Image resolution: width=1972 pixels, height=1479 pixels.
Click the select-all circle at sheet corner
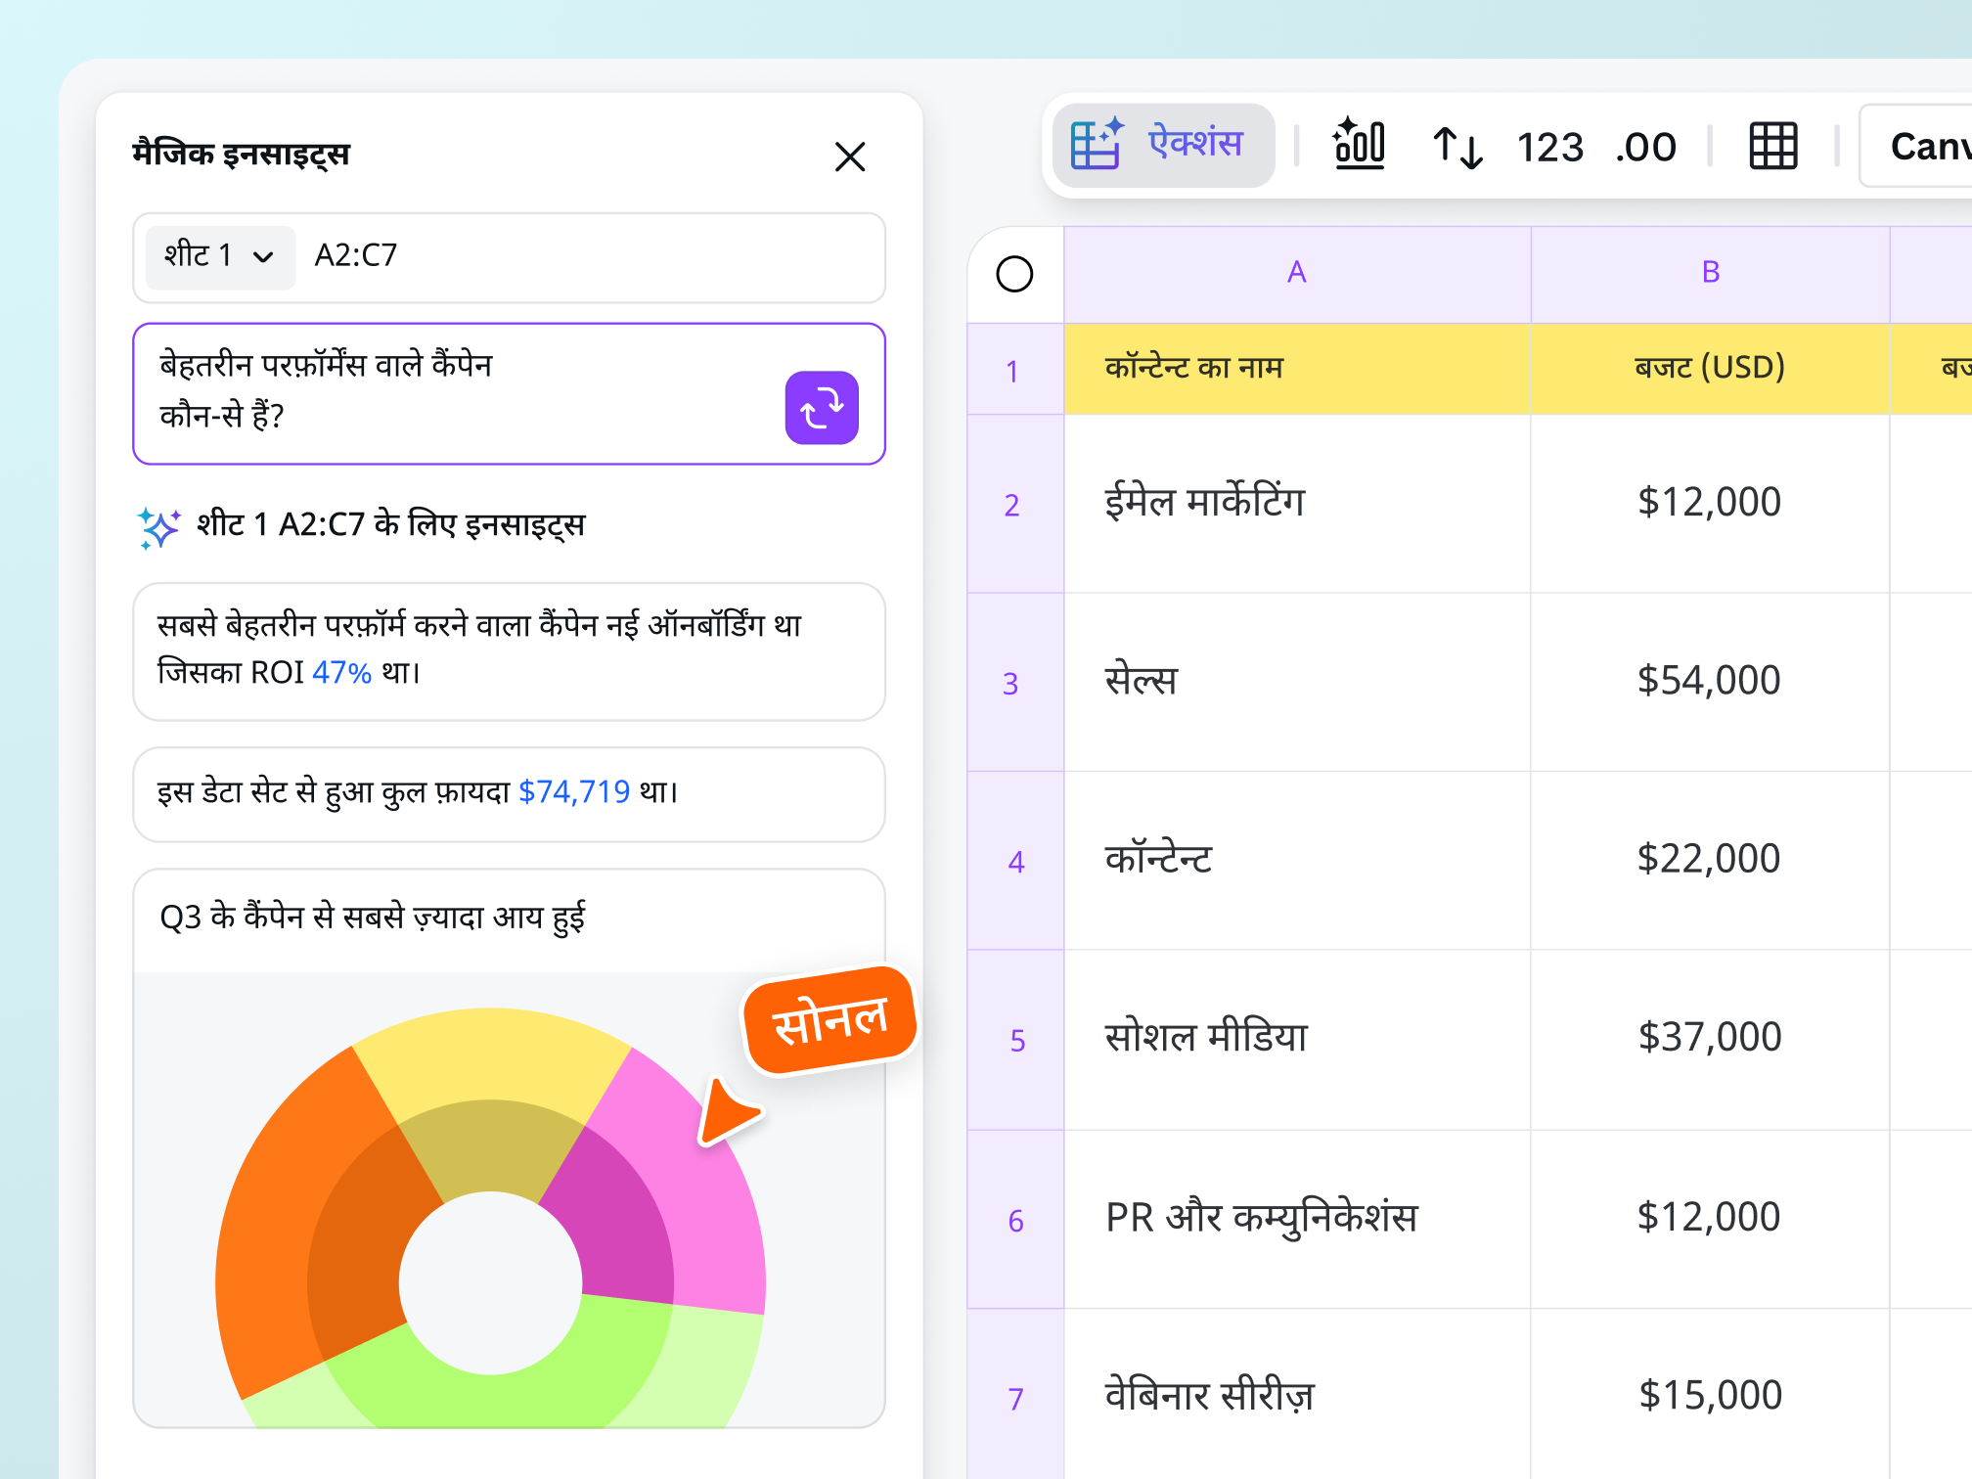point(1014,274)
